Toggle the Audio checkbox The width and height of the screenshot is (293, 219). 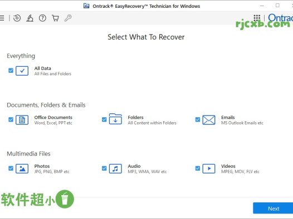point(104,168)
